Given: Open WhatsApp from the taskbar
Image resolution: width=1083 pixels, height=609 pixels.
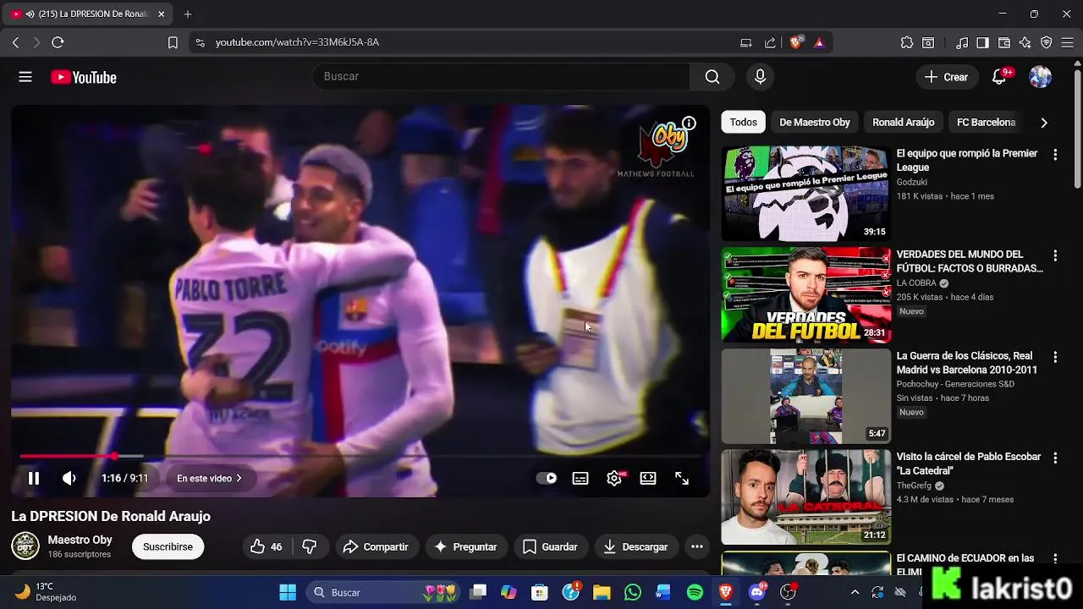Looking at the screenshot, I should pyautogui.click(x=633, y=592).
